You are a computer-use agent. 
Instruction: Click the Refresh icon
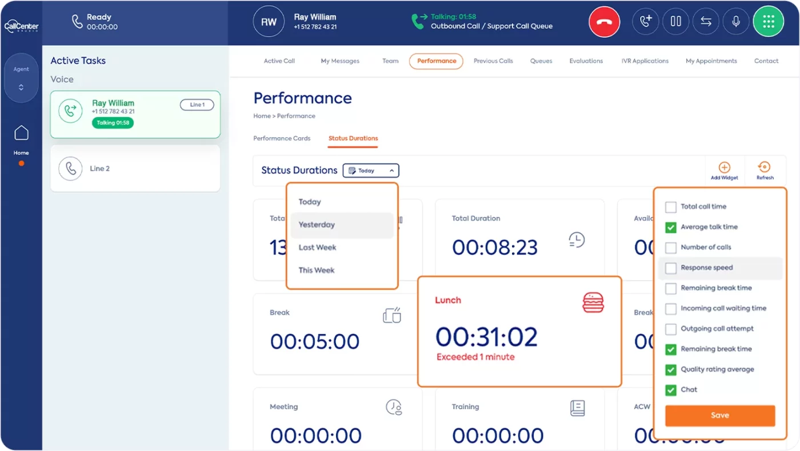click(764, 168)
